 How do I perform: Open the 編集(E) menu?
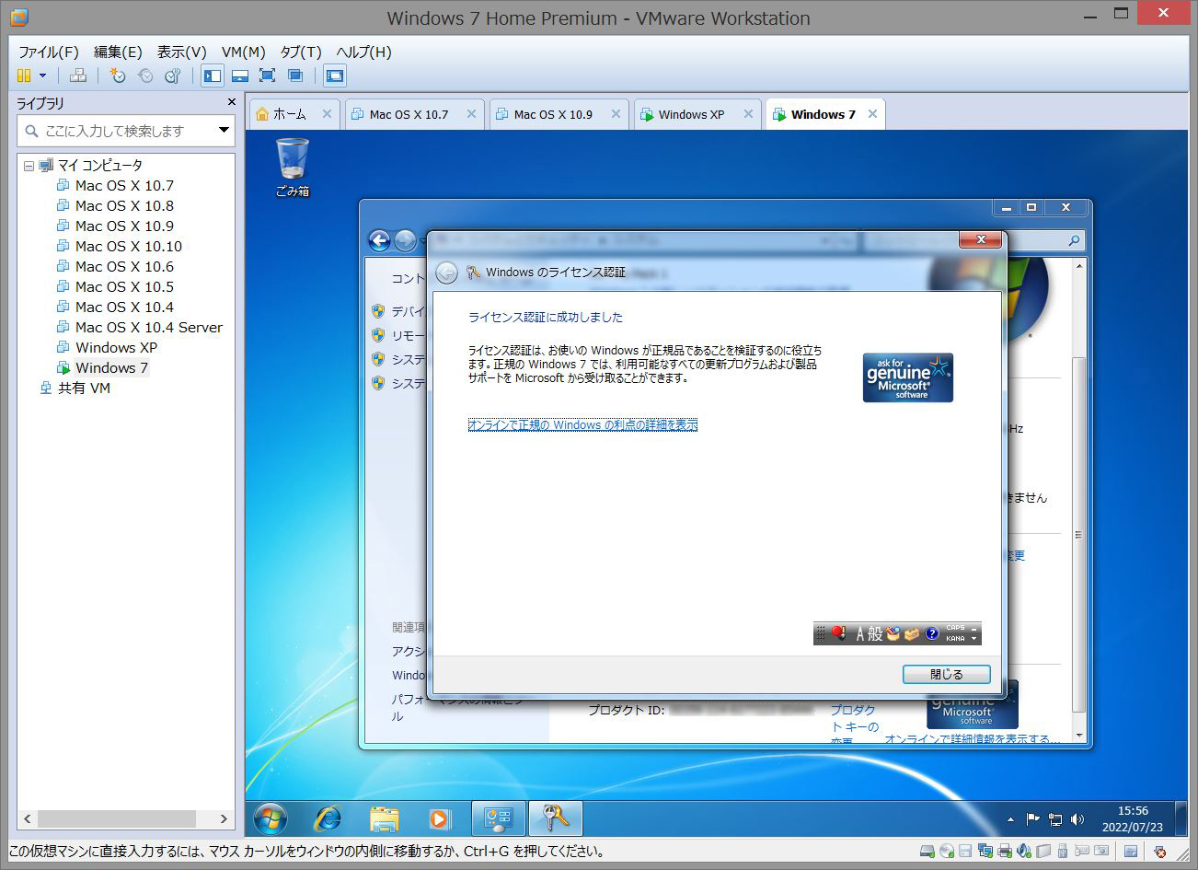click(118, 52)
